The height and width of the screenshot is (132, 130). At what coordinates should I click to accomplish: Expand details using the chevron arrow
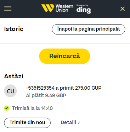(79, 123)
